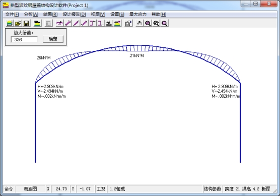Click the middle magnifier zoom icon
280x196 pixels.
click(x=156, y=23)
